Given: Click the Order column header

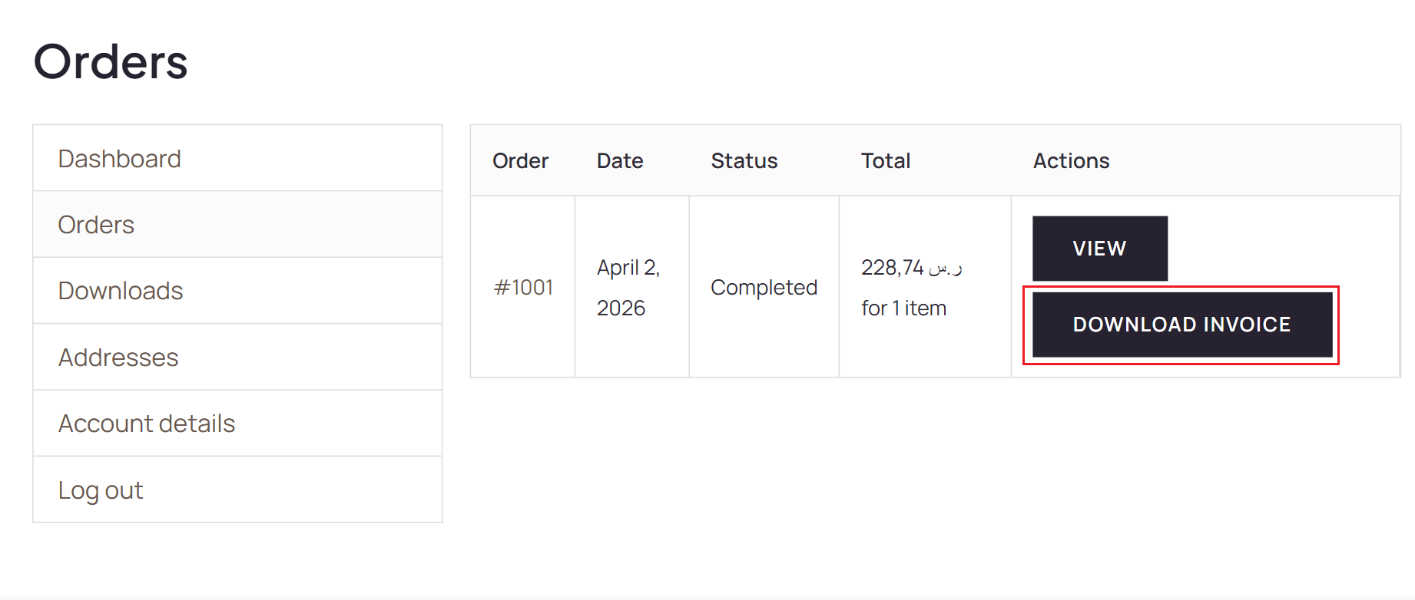Looking at the screenshot, I should pos(520,161).
